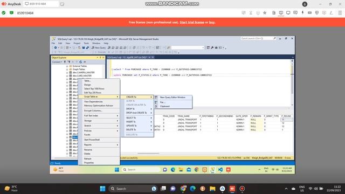The height and width of the screenshot is (194, 345).
Task: Choose New Query Editor Window in submenu
Action: [x=172, y=97]
